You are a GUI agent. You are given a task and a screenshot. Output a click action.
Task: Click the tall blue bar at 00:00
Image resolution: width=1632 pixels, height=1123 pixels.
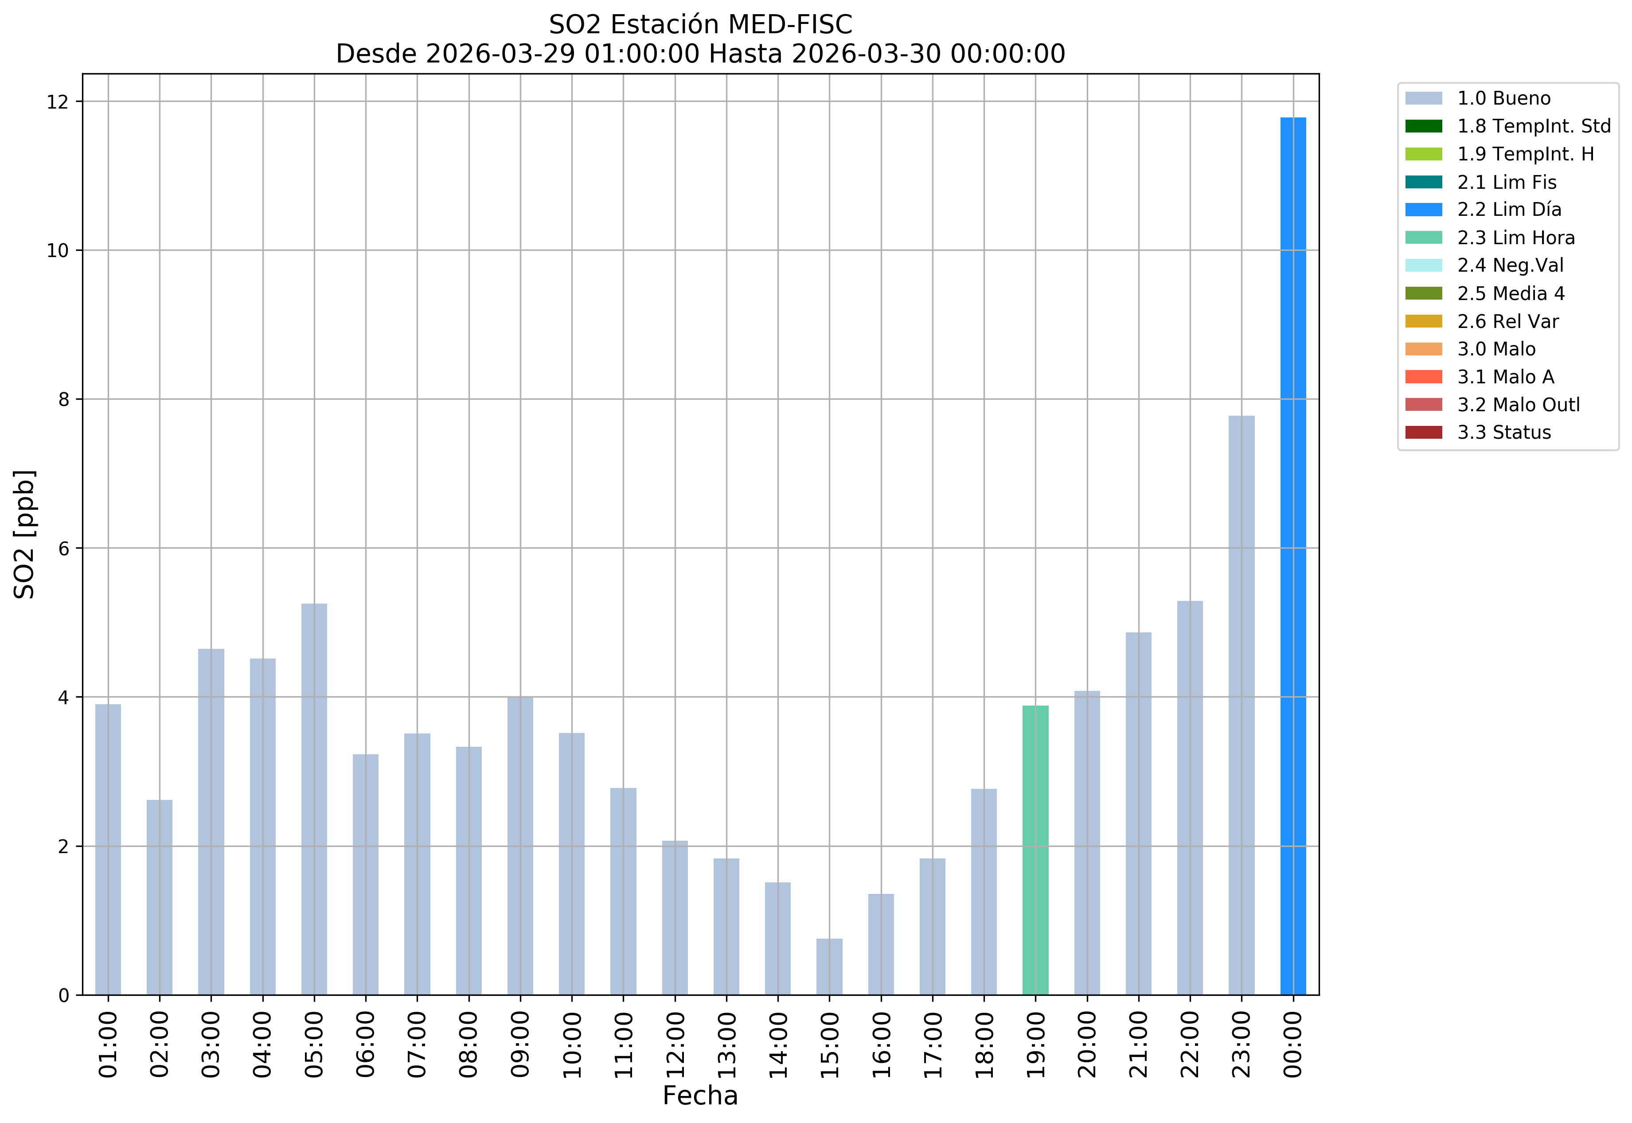click(1293, 556)
